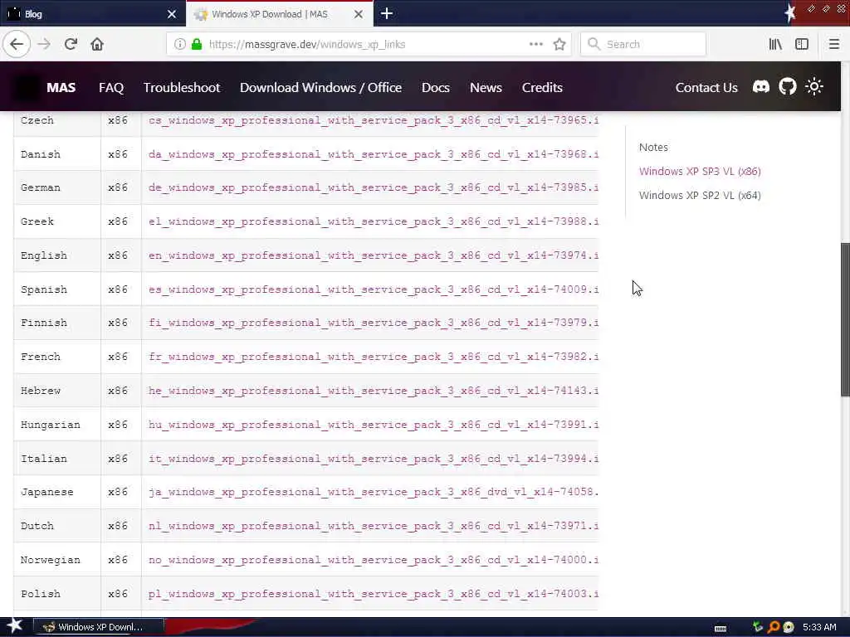Click the Contact Us link
Screen dimensions: 850x637
pos(706,87)
